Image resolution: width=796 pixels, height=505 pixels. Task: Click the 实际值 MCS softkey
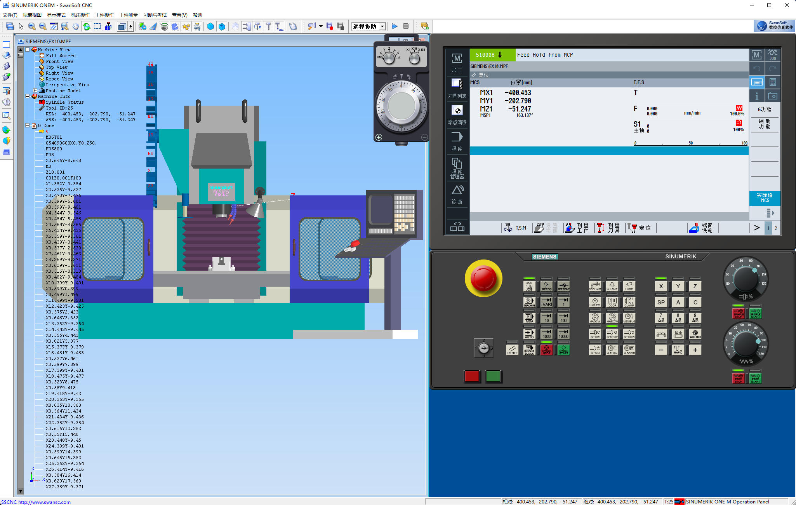click(764, 198)
